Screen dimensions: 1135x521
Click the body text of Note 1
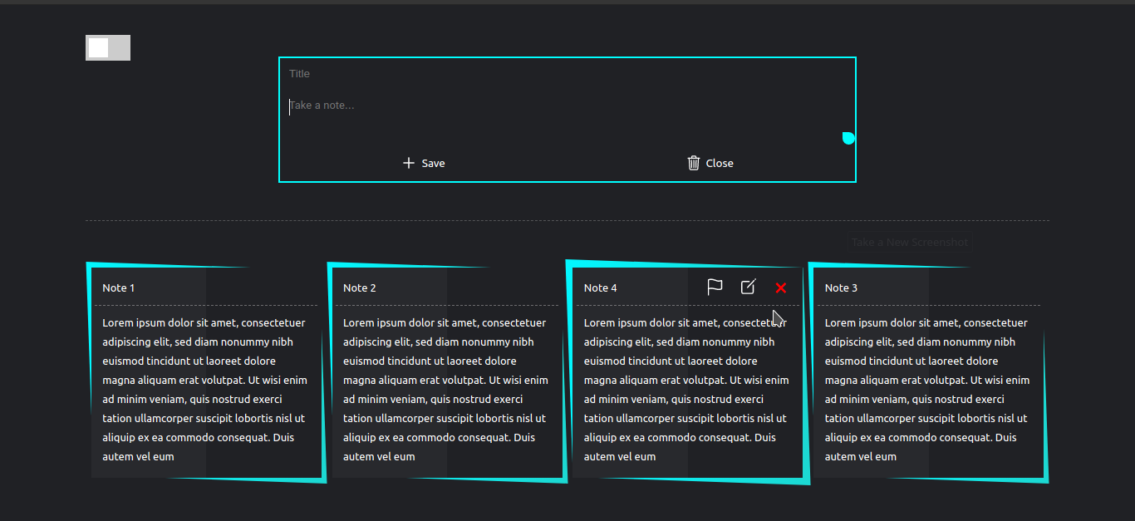pos(204,389)
